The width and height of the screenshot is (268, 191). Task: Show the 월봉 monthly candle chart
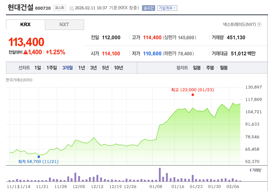(224, 68)
